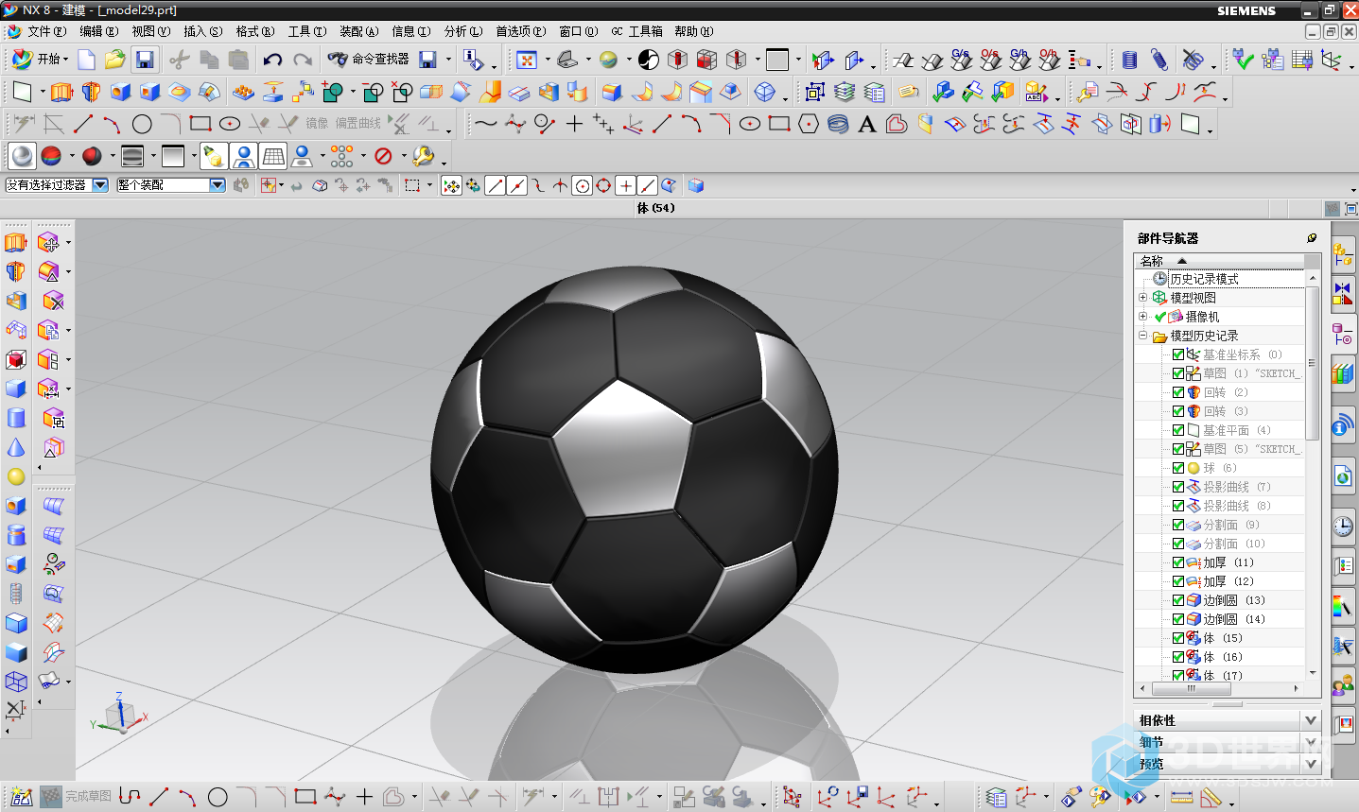Screen dimensions: 1359x812
Task: Select the sketch Rectangle tool
Action: coord(200,124)
